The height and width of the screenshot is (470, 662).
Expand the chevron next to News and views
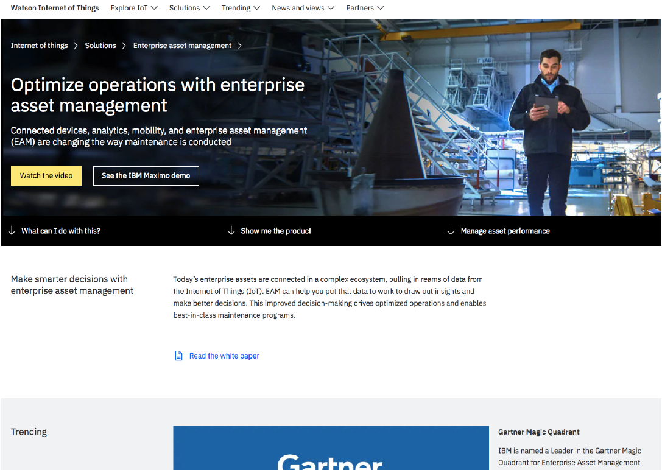(x=331, y=8)
